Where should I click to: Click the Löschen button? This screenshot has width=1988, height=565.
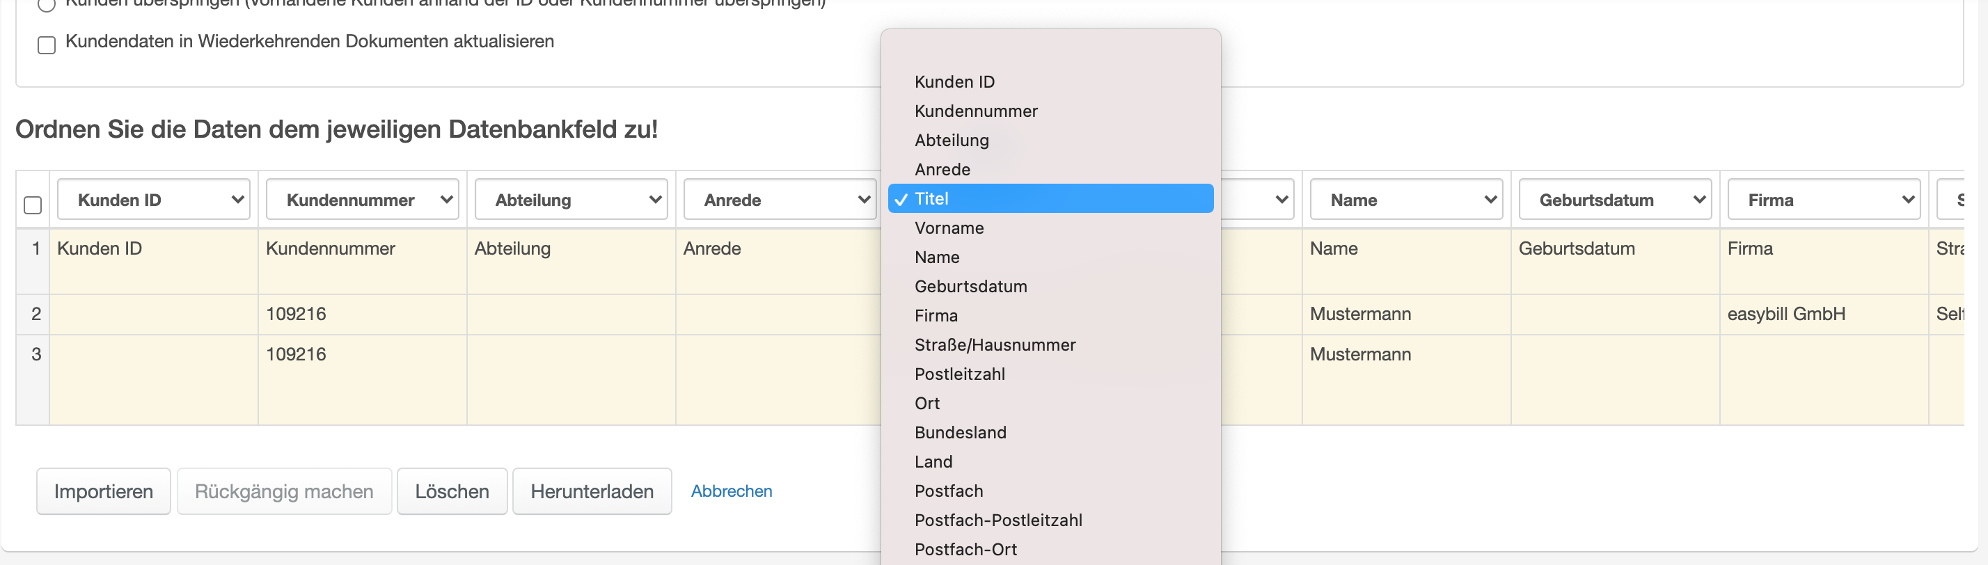452,492
